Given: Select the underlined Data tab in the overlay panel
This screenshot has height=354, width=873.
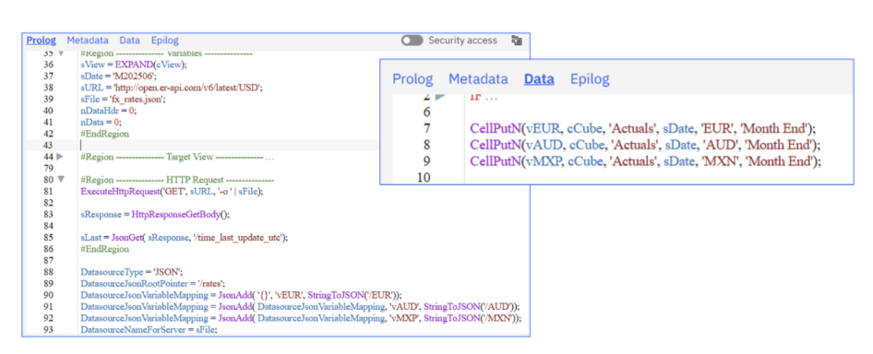Looking at the screenshot, I should tap(539, 79).
